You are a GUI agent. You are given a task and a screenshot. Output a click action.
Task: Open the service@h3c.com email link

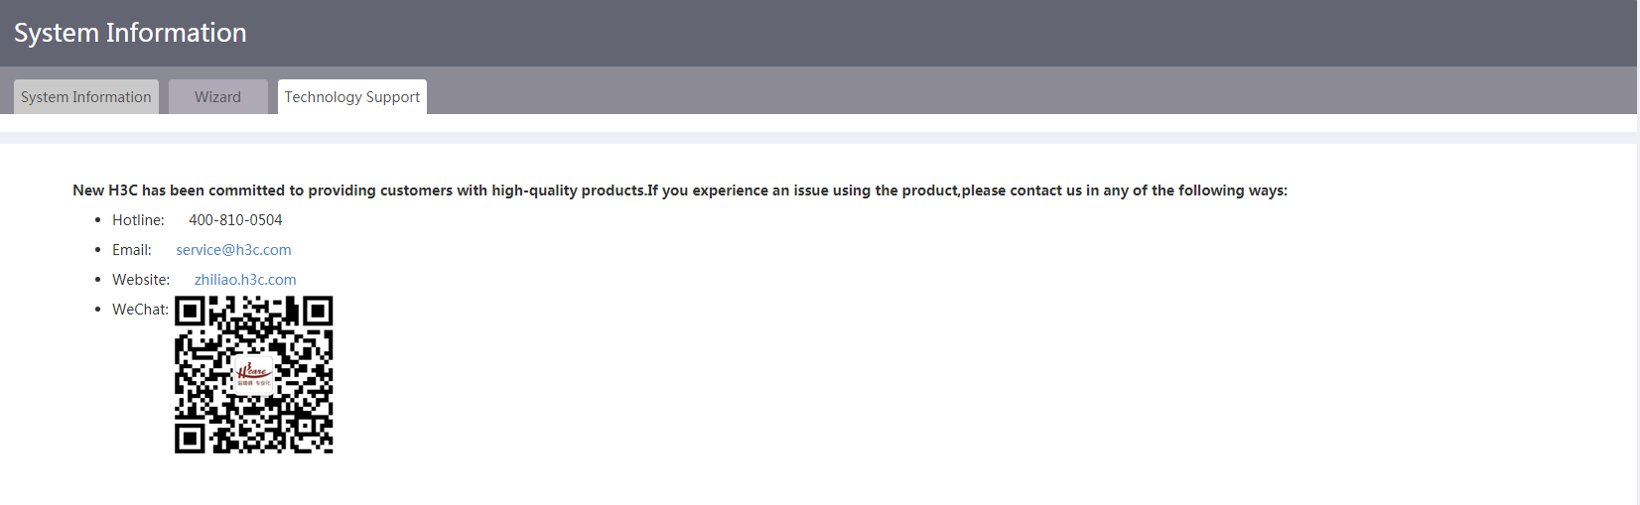click(x=233, y=250)
